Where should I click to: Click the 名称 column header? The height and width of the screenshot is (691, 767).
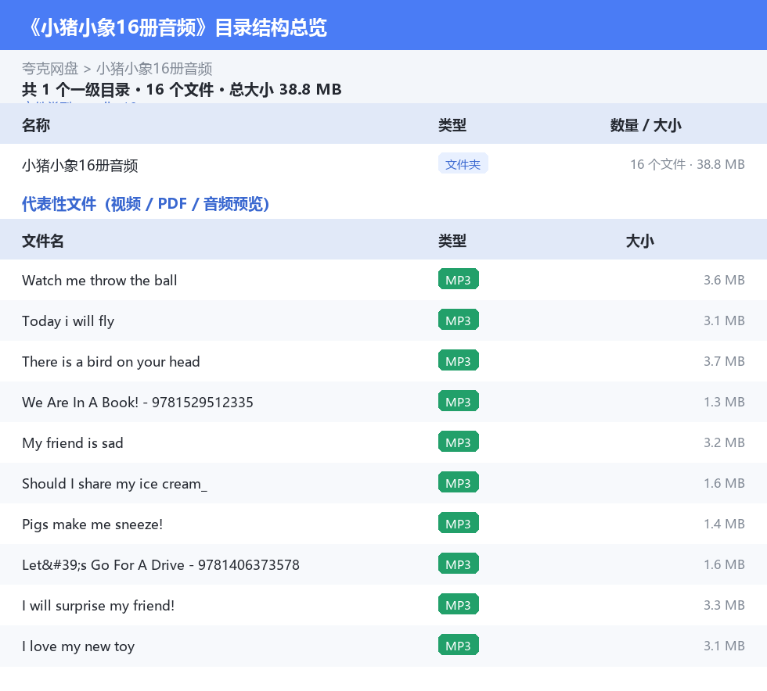36,125
